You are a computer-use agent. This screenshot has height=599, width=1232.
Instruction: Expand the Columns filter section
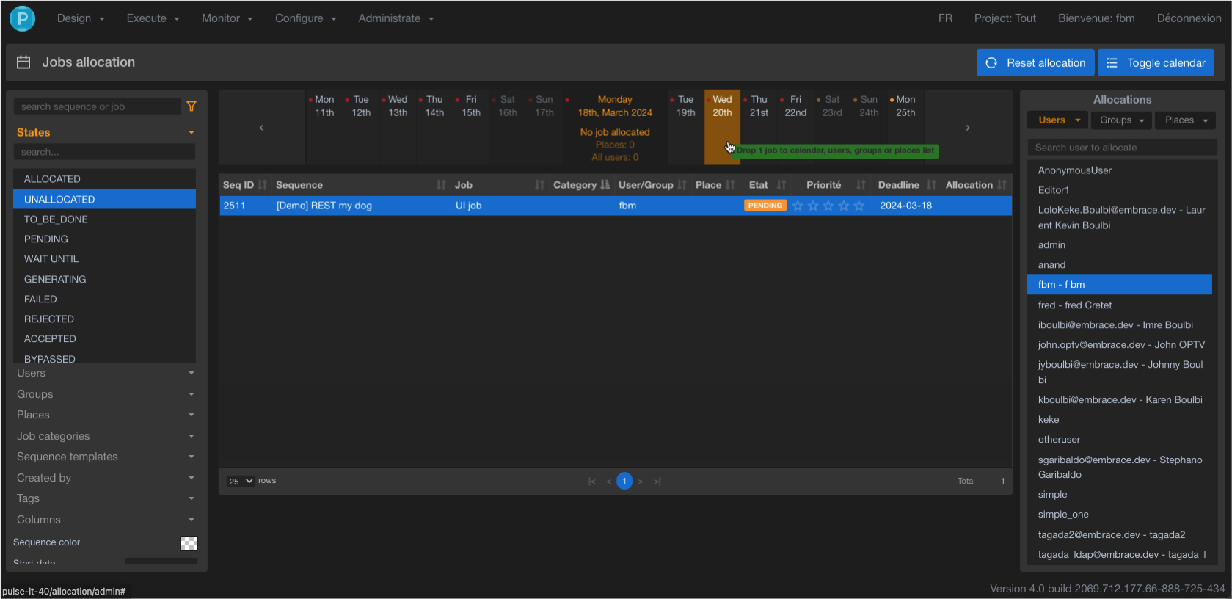pyautogui.click(x=105, y=520)
